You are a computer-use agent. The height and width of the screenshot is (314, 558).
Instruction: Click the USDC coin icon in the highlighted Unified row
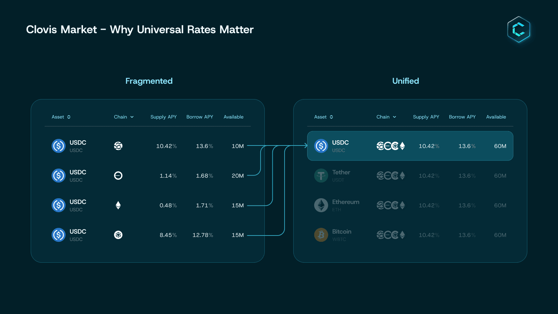point(321,146)
